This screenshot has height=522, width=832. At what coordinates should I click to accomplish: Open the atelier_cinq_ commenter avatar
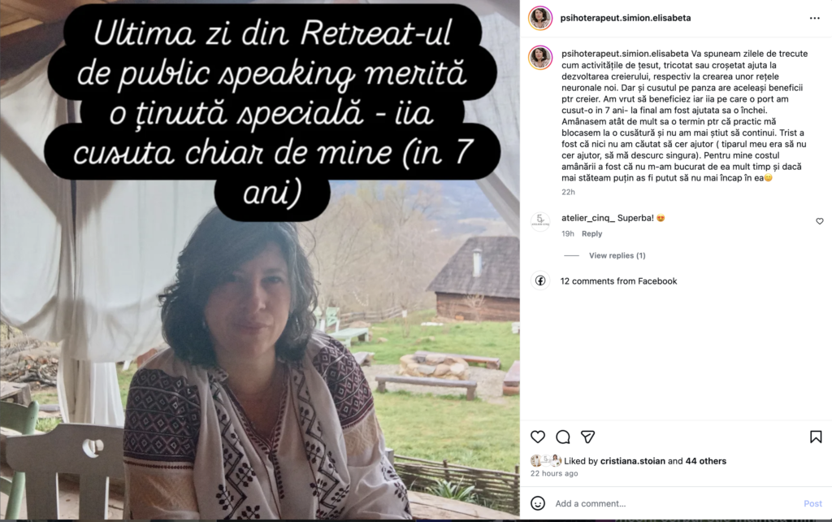click(x=540, y=220)
